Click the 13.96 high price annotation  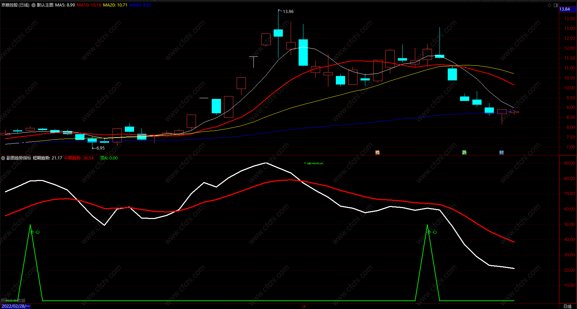click(288, 12)
